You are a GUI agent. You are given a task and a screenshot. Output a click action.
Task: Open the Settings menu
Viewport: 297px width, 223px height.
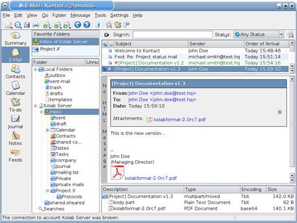pyautogui.click(x=119, y=15)
